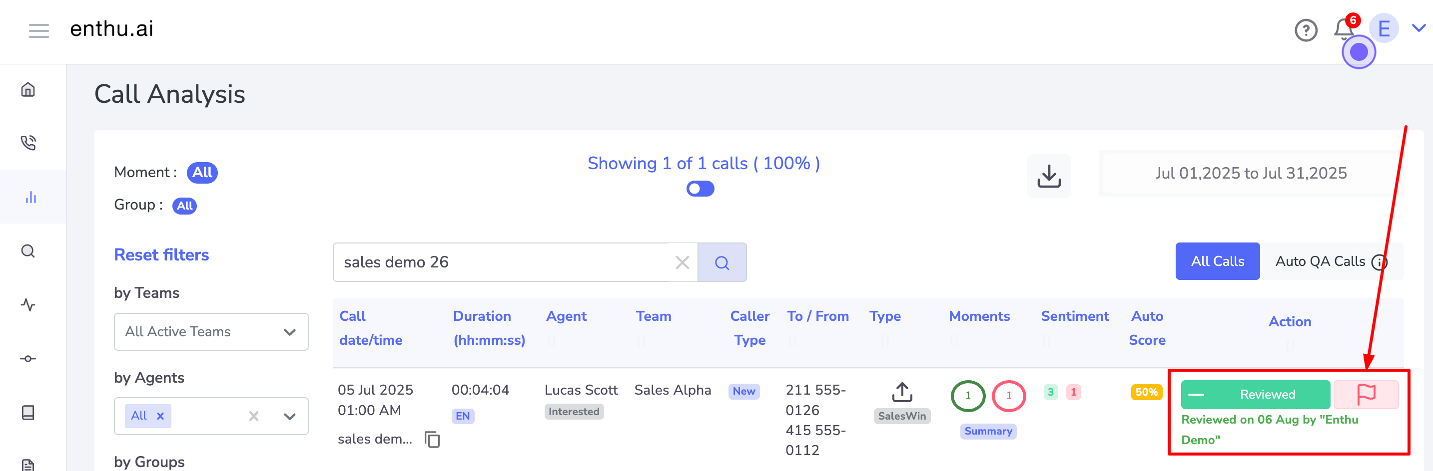Switch to Auto QA Calls tab
The image size is (1433, 471).
click(1331, 261)
